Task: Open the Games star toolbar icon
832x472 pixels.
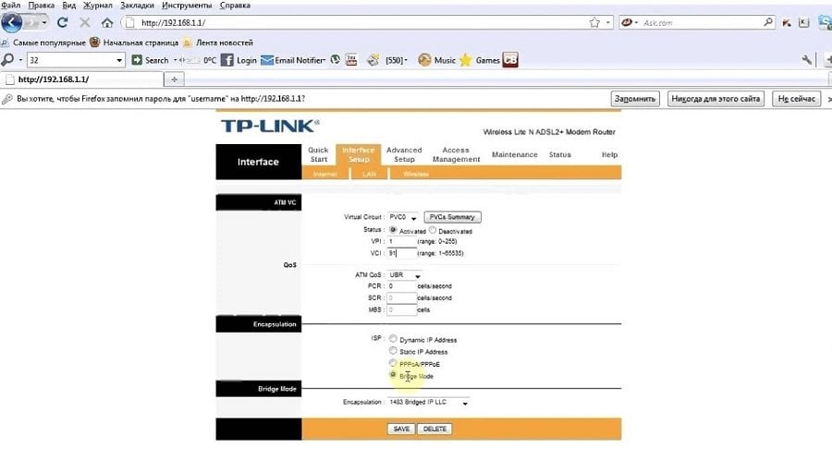Action: pyautogui.click(x=466, y=60)
